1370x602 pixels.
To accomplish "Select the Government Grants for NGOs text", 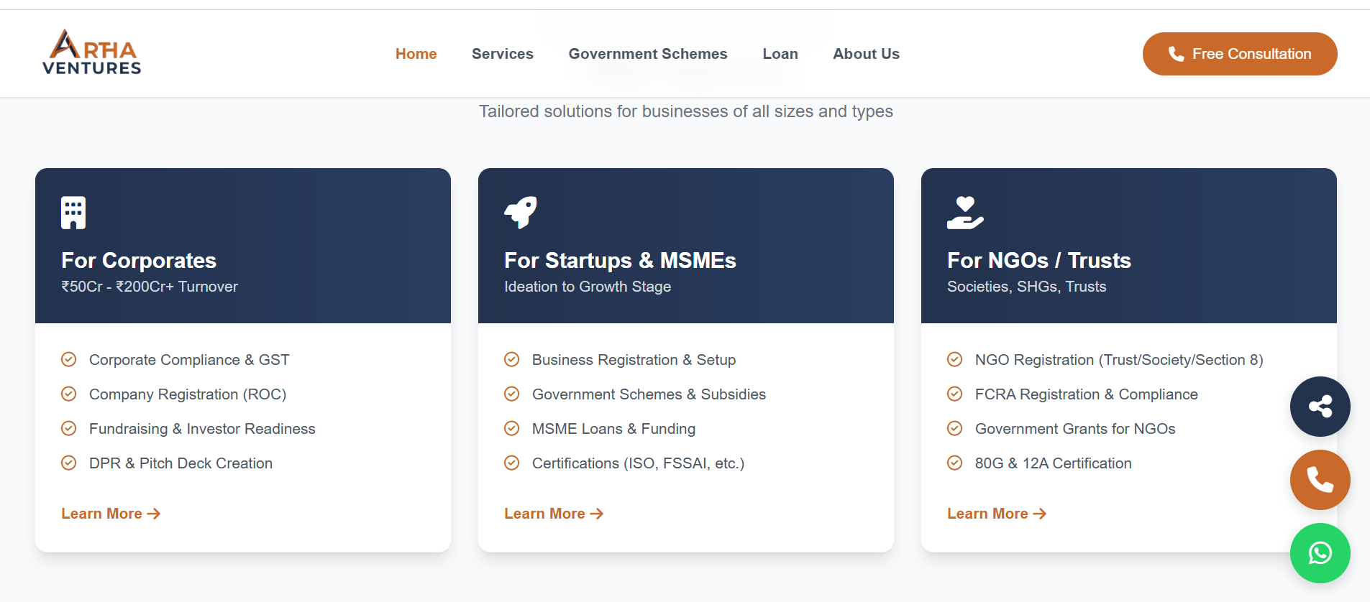I will pos(1075,429).
